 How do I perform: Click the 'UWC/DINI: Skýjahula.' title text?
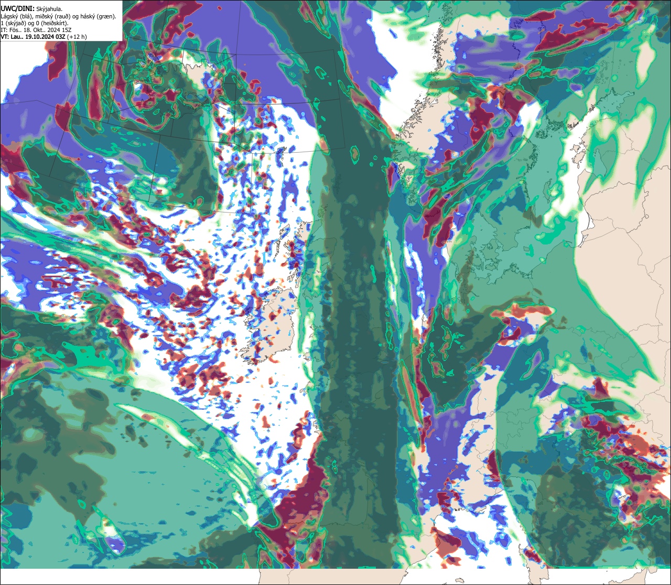pos(32,9)
